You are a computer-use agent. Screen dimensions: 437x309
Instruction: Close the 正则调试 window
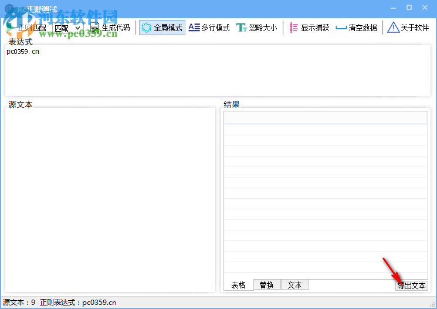[425, 8]
